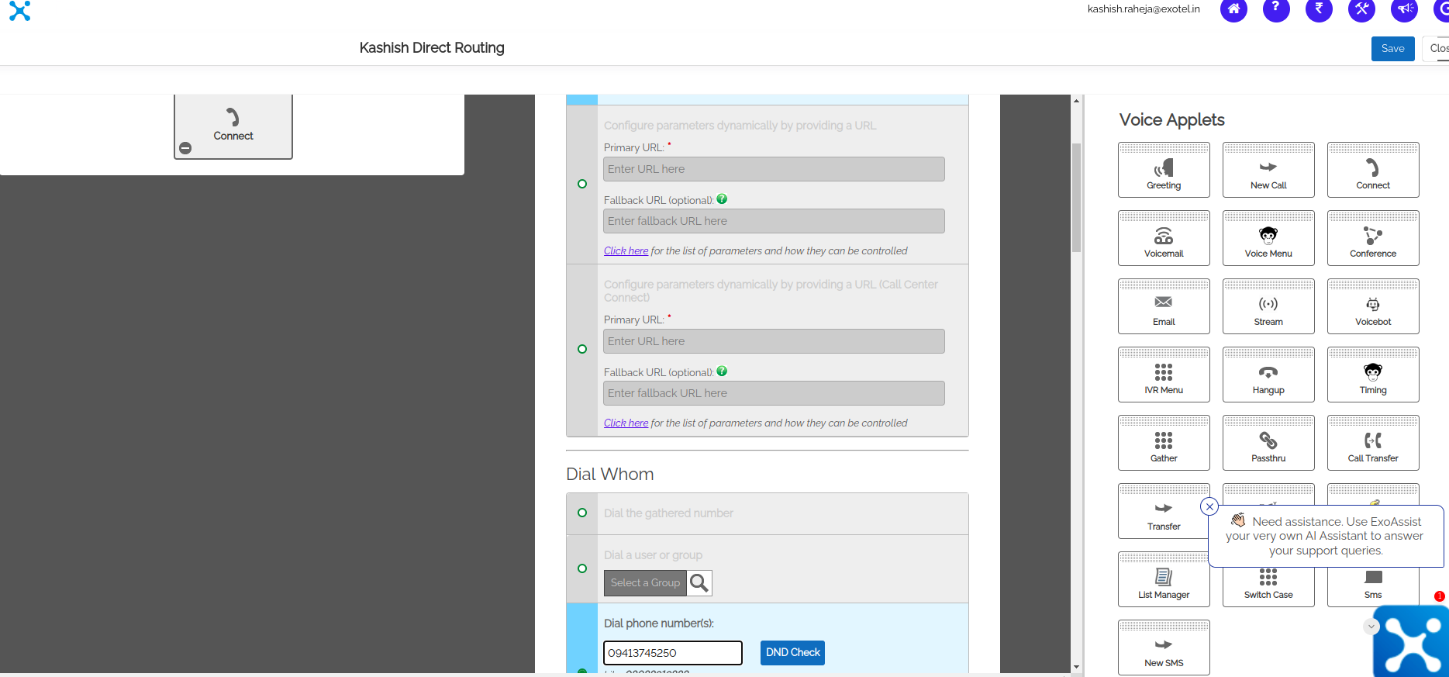1449x677 pixels.
Task: Open Call Center Connect Click here link
Action: 626,423
